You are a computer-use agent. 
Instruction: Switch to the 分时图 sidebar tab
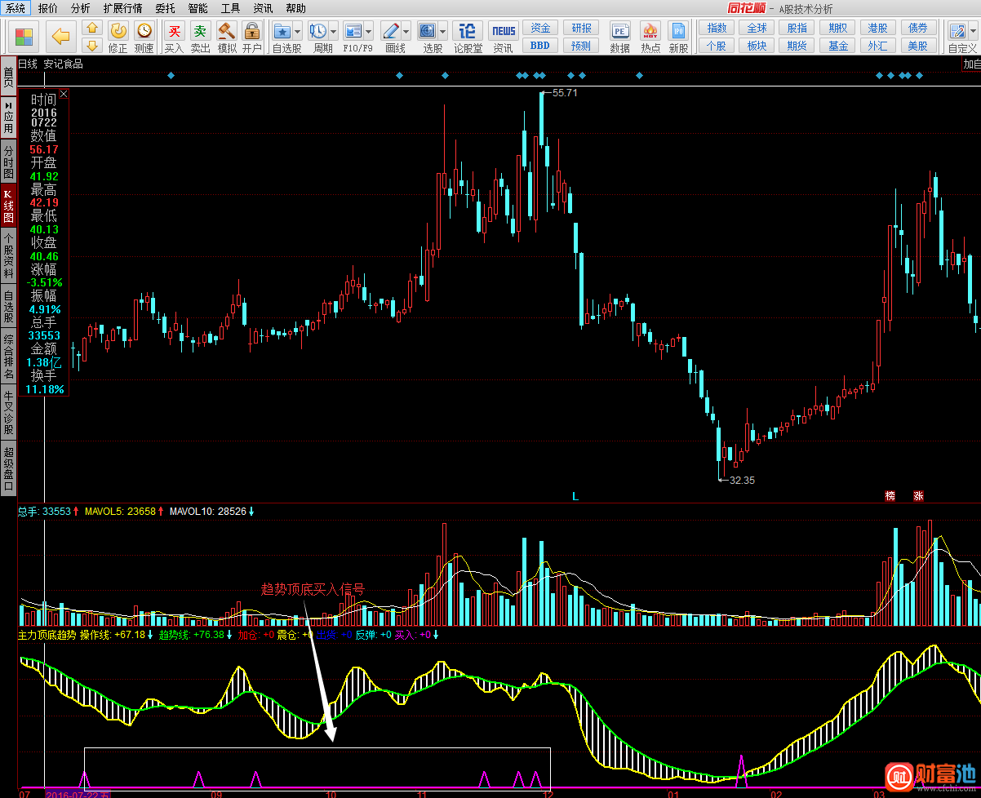8,162
